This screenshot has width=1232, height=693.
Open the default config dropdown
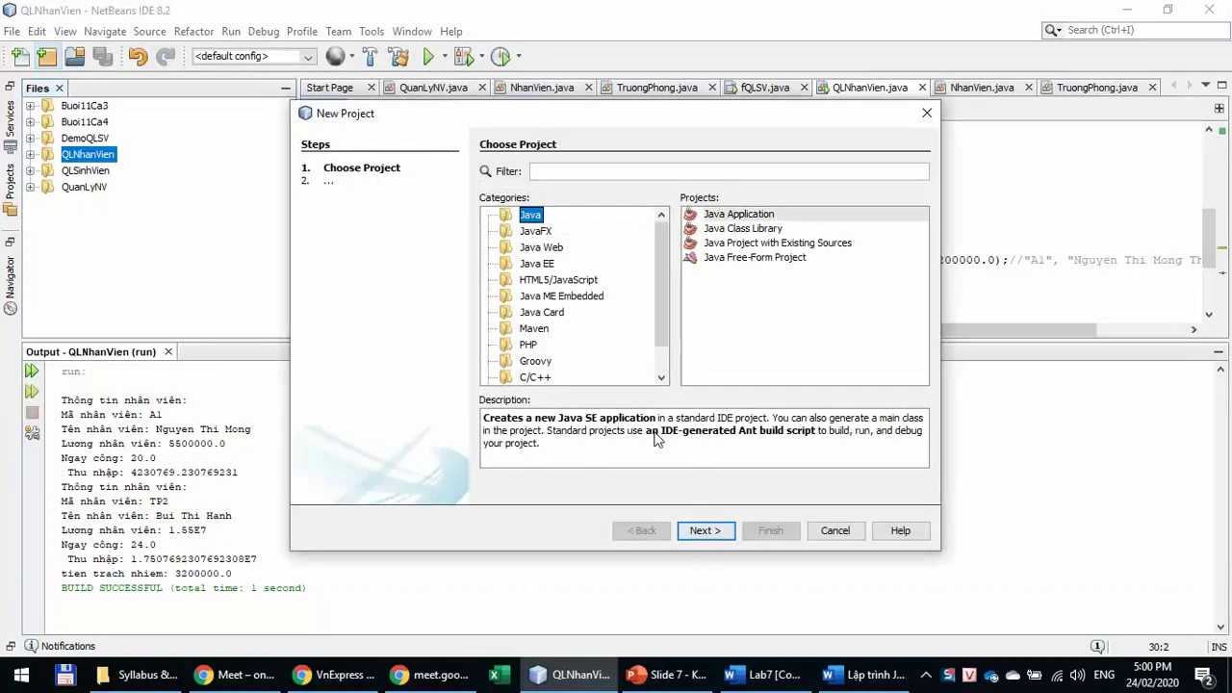[x=254, y=57]
